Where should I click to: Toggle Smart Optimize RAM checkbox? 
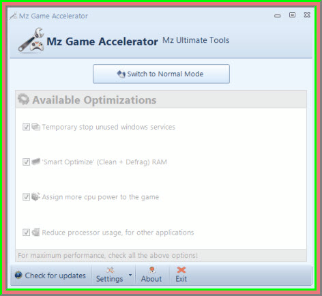coord(26,162)
